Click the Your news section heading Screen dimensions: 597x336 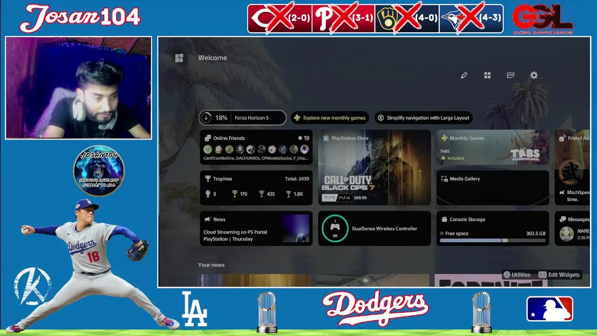coord(211,265)
